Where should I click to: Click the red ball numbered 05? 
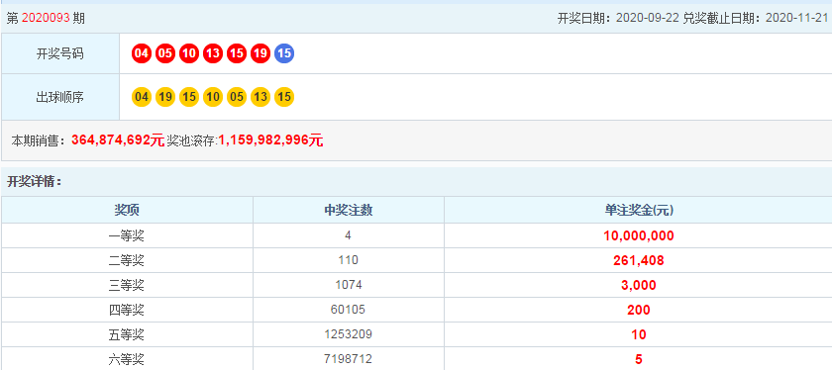coord(165,53)
